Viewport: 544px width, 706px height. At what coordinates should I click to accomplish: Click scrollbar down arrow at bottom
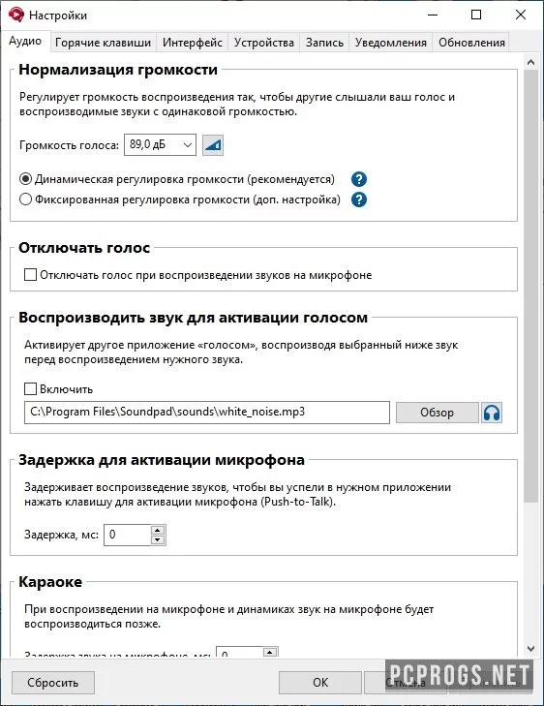531,649
